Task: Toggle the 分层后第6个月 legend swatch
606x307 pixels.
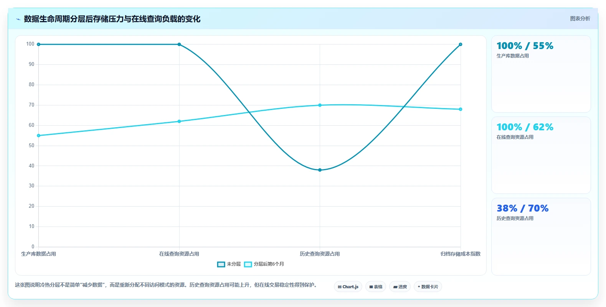Action: pyautogui.click(x=248, y=264)
